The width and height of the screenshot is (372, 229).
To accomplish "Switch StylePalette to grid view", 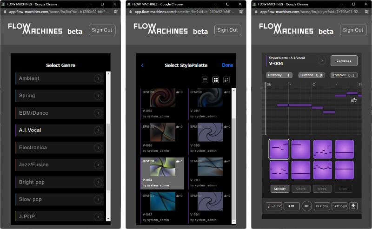I will coord(216,80).
